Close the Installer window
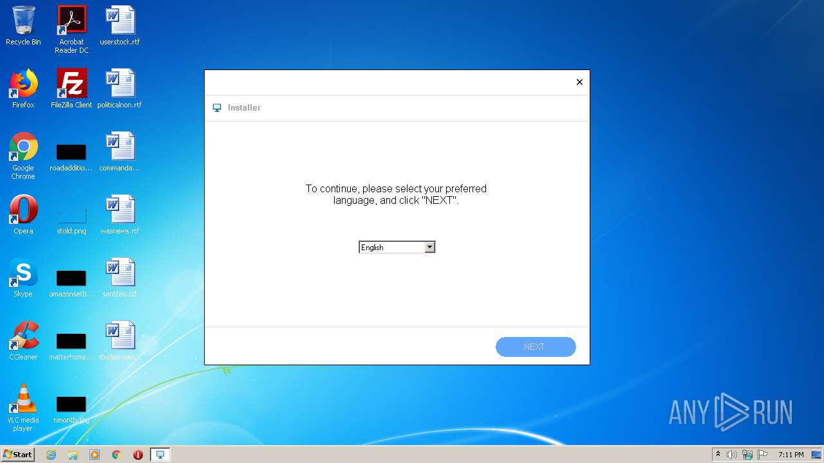The width and height of the screenshot is (824, 463). [x=579, y=82]
